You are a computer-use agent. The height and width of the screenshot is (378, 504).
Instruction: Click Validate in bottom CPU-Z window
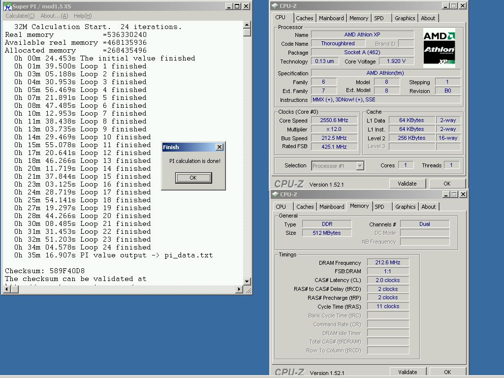[x=408, y=372]
